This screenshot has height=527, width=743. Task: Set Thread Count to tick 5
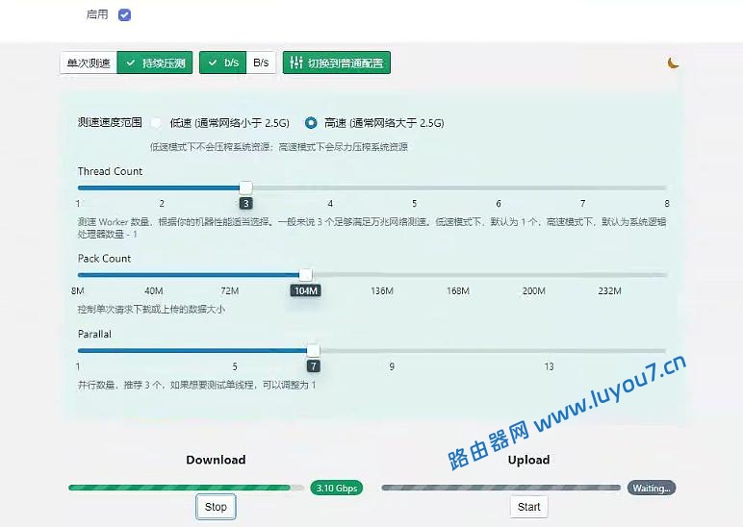(414, 204)
